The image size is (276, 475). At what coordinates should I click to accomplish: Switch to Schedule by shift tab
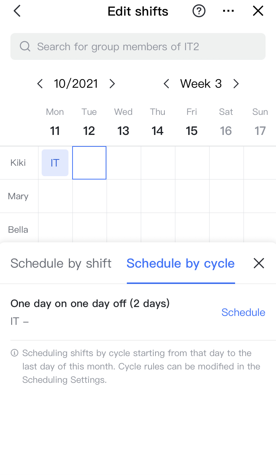coord(61,263)
